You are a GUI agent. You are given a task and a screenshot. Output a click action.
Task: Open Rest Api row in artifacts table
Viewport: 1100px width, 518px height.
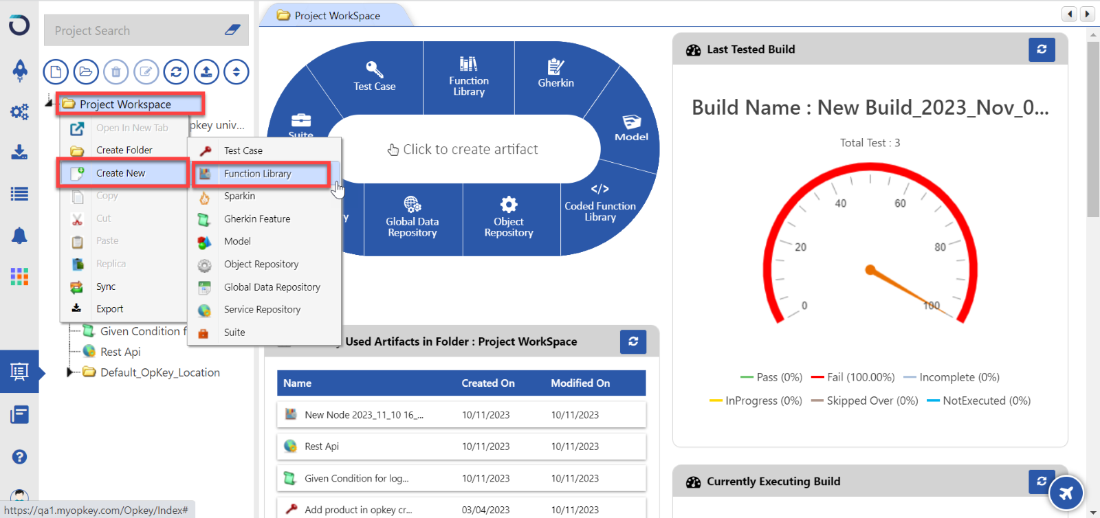(x=322, y=447)
